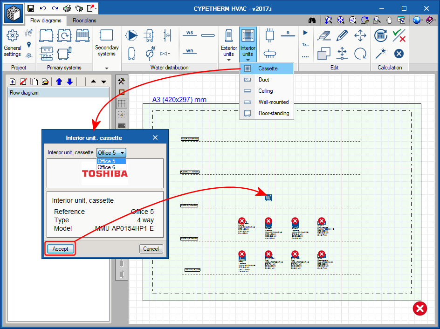Click the pencil edit tool

click(342, 35)
